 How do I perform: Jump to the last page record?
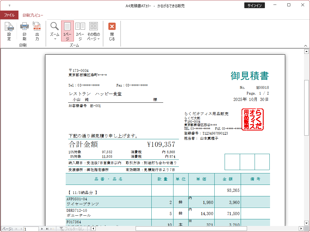click(x=47, y=229)
